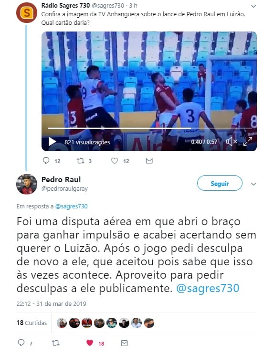Unmute the video sound icon
274x358 pixels.
coord(232,142)
